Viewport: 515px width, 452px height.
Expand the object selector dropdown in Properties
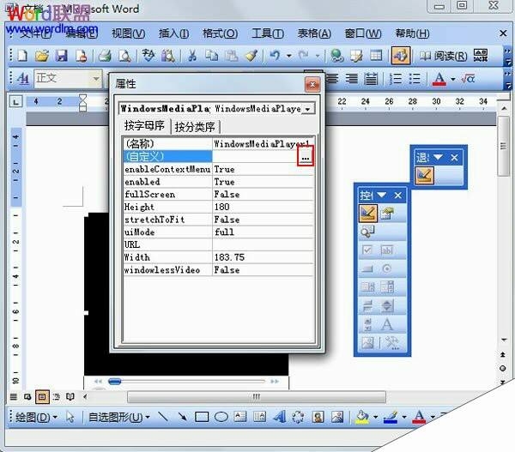[308, 109]
